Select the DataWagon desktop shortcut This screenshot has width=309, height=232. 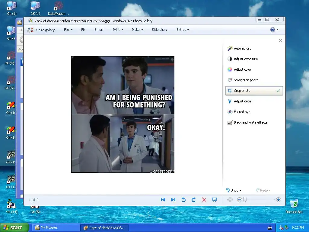coord(58,8)
